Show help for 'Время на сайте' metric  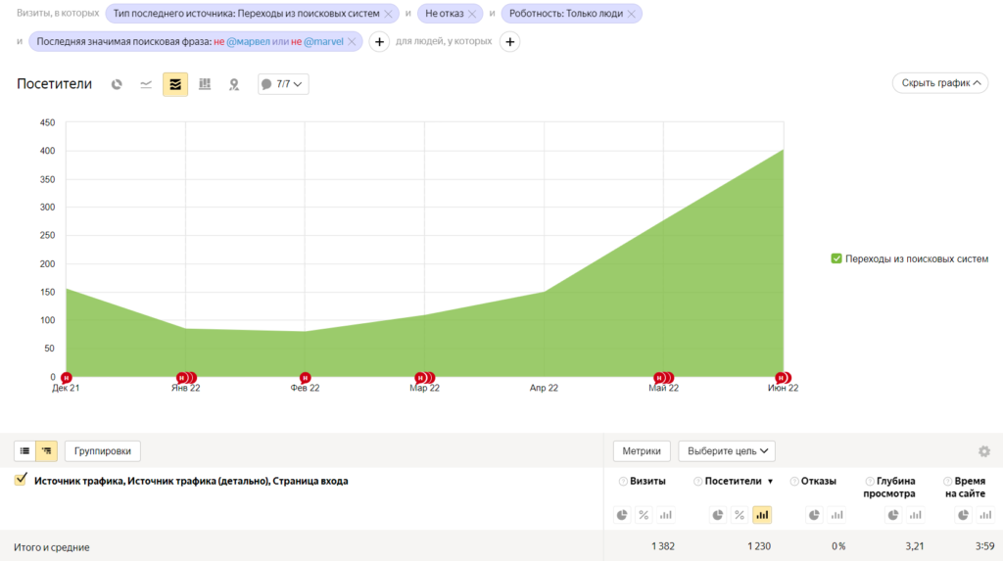[948, 482]
